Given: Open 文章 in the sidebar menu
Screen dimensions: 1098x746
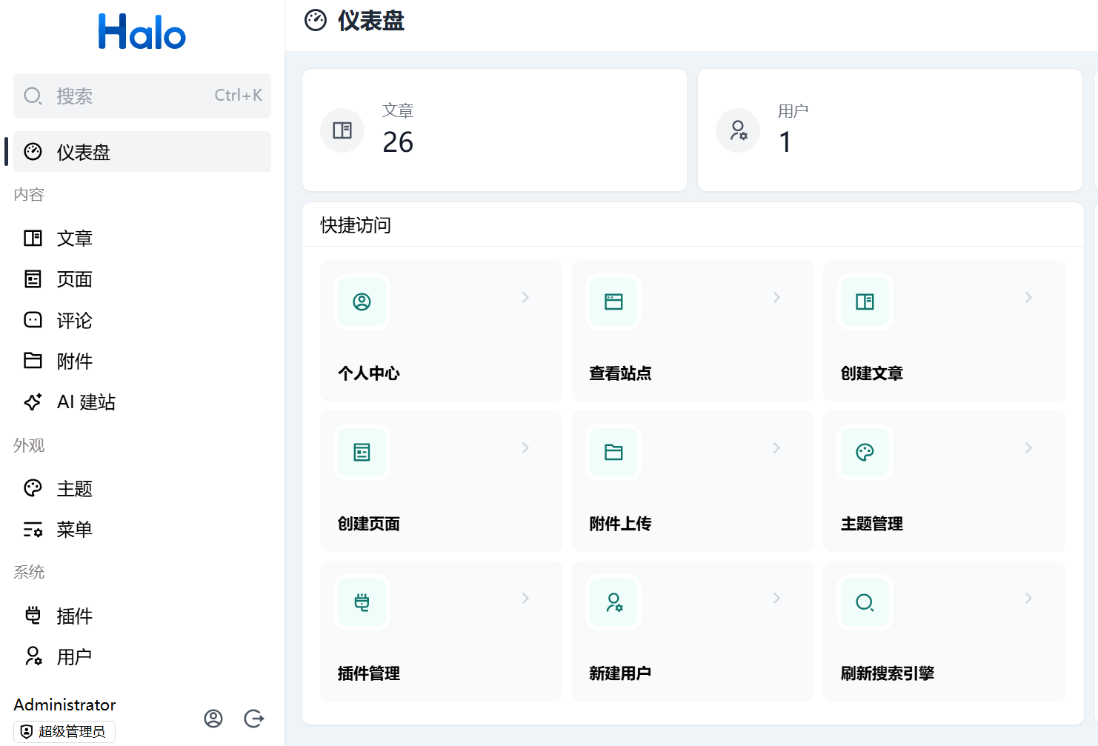Looking at the screenshot, I should (74, 239).
